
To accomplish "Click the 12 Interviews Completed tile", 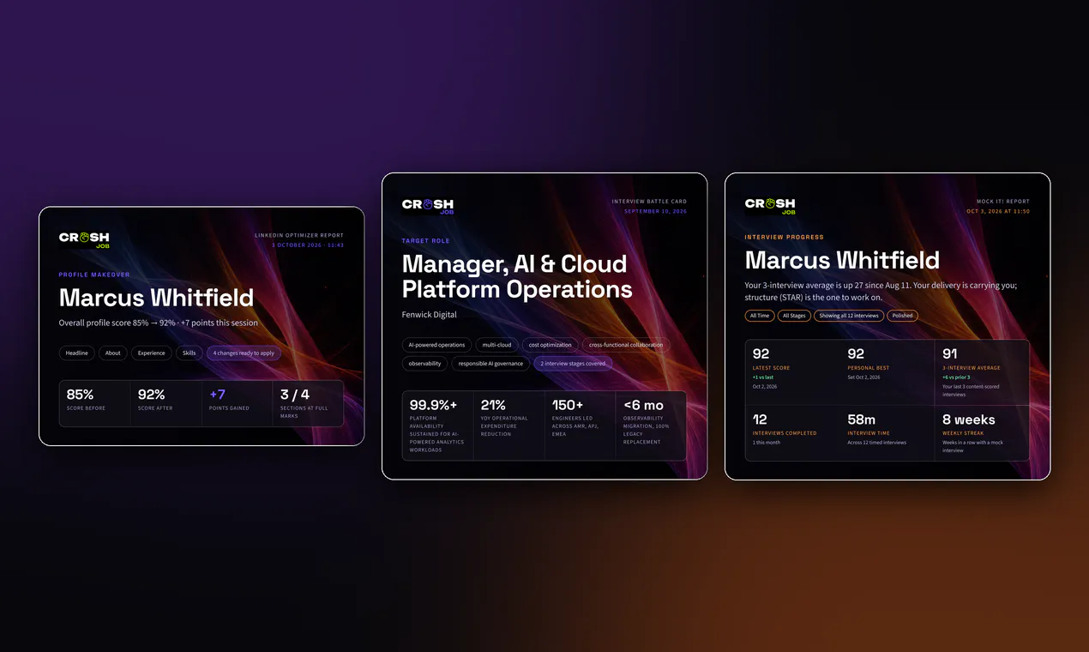I will click(792, 433).
